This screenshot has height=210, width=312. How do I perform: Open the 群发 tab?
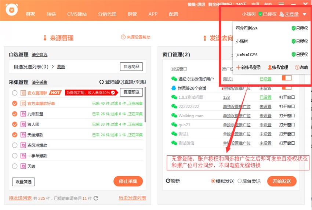tap(30, 14)
